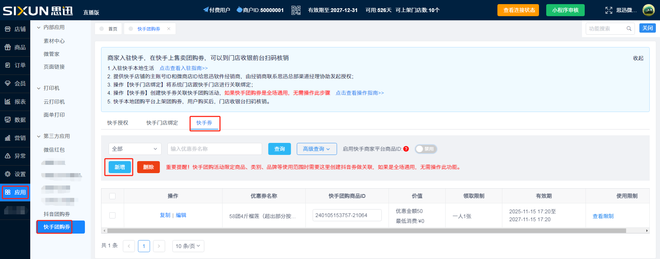
Task: Switch to the 首页 tab
Action: coord(108,29)
